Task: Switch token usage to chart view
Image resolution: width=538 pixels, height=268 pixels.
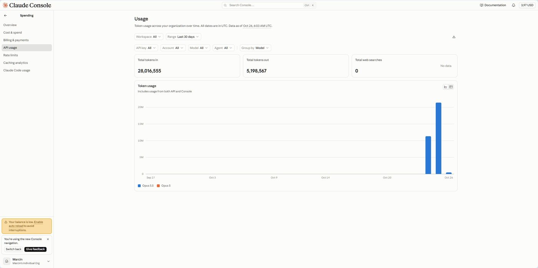Action: 446,87
